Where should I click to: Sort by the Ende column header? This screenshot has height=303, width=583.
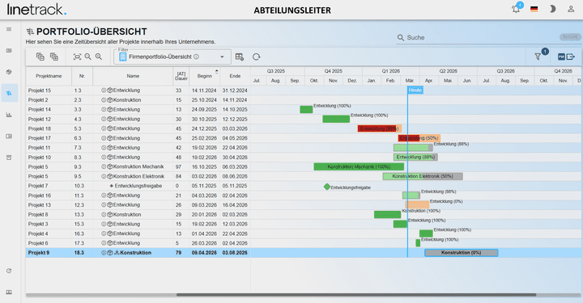pos(235,76)
